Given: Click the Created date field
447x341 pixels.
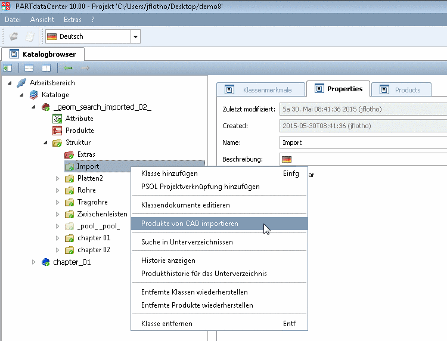Looking at the screenshot, I should tap(363, 126).
